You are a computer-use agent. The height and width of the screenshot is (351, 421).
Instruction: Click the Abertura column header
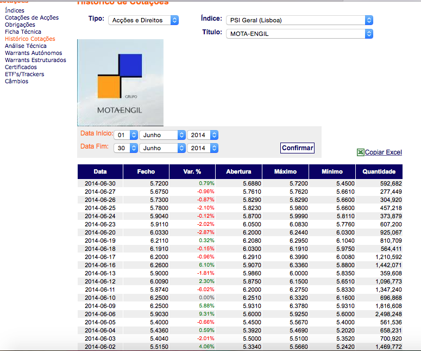[x=238, y=171]
